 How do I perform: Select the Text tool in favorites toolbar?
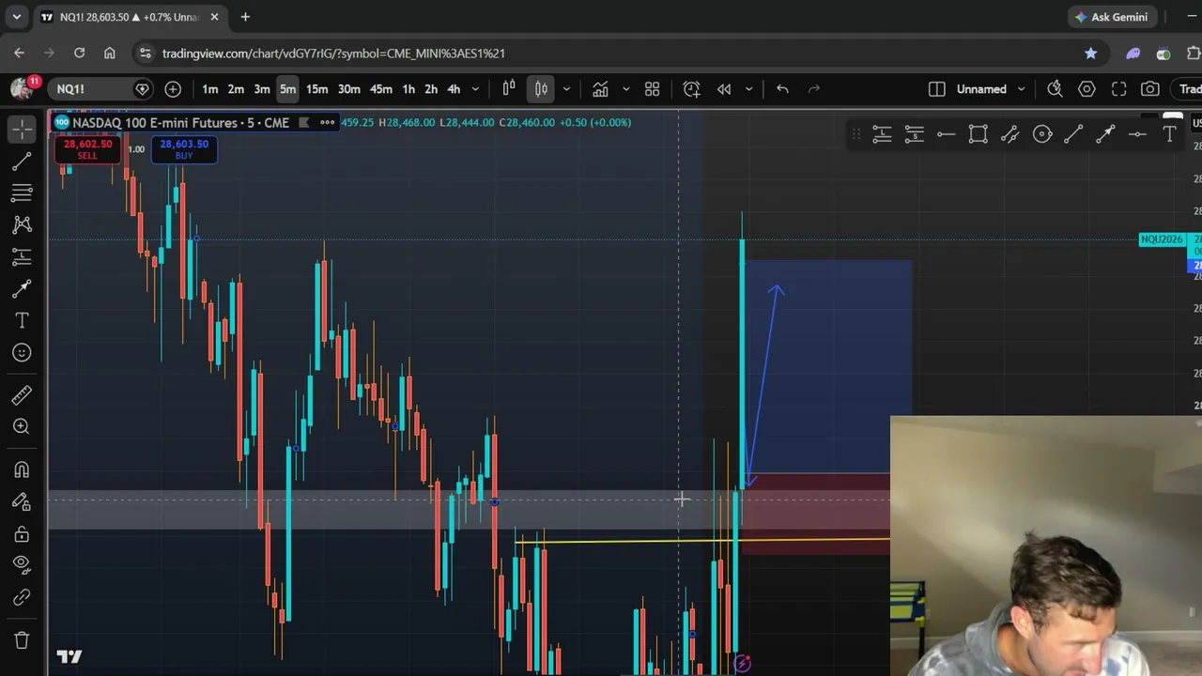tap(1170, 135)
